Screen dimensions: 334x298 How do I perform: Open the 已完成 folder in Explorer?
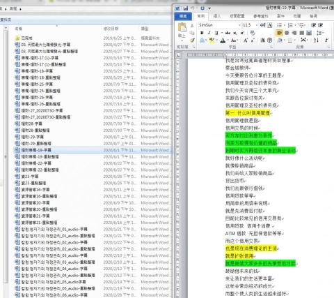[x=26, y=38]
